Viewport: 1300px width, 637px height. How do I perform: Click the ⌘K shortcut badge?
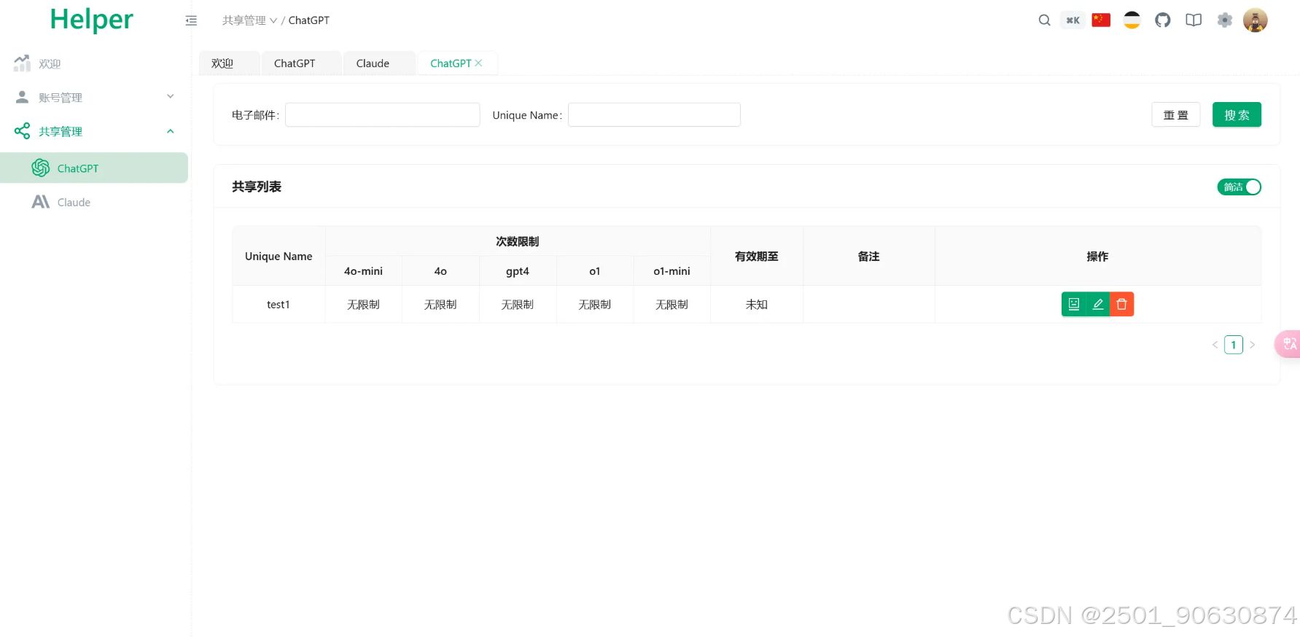click(1073, 20)
